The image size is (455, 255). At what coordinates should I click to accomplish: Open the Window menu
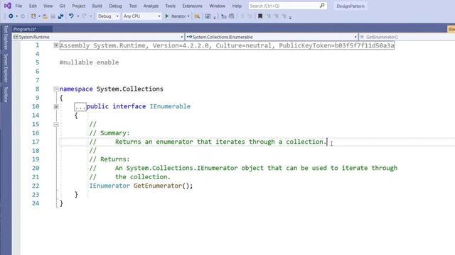[x=217, y=6]
